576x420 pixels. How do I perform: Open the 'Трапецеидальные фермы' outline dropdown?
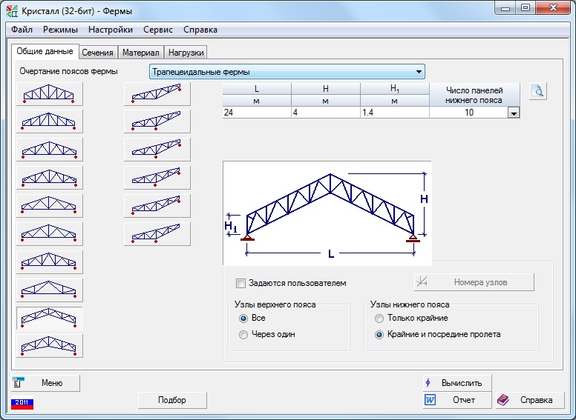tap(287, 72)
